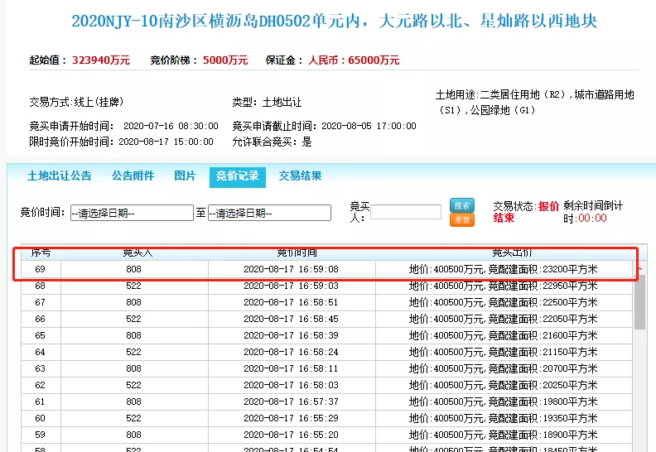The height and width of the screenshot is (452, 656).
Task: Click the blue 搜索 search button
Action: click(x=461, y=205)
